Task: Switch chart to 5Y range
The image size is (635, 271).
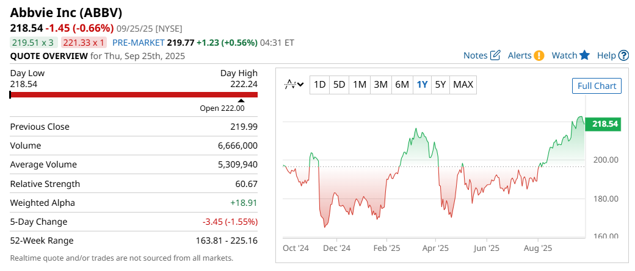Action: [x=440, y=85]
